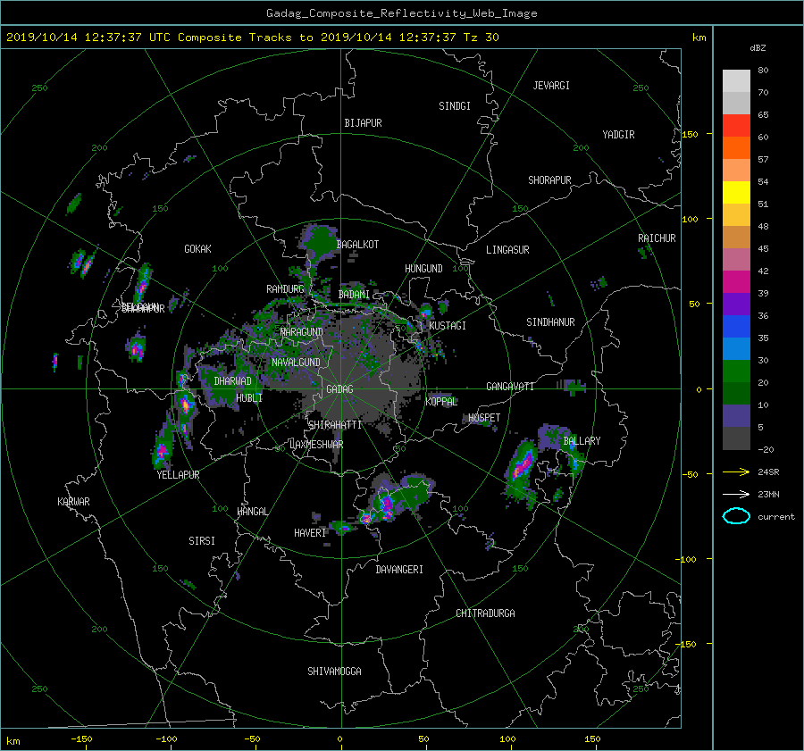Click the SHORAPUR city label
804x751 pixels.
[549, 180]
